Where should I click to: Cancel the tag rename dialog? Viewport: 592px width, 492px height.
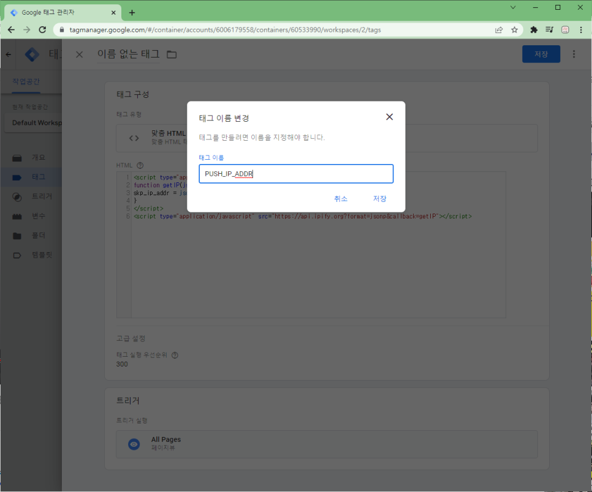(341, 199)
